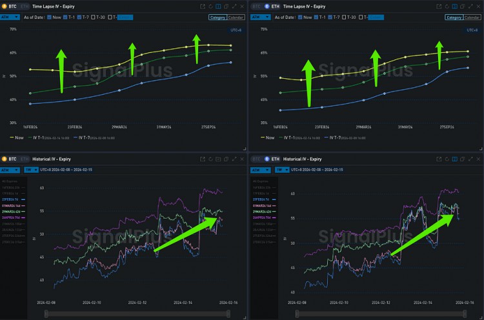Expand BTC Time Lapse IV panel to fullscreen
The image size is (484, 320).
tap(234, 6)
